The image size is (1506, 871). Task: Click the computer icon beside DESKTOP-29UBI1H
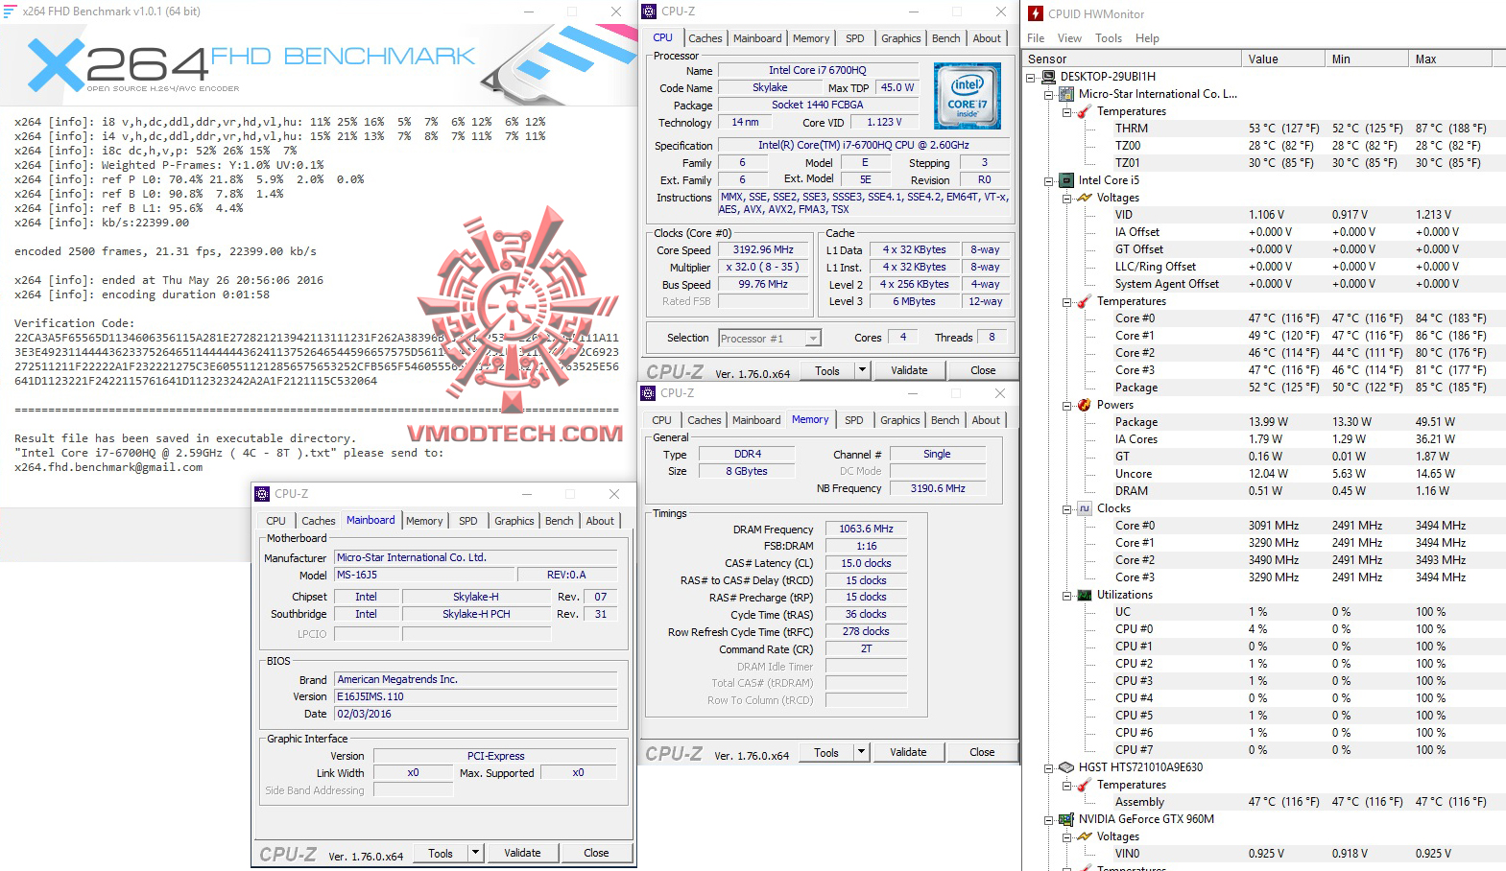(x=1047, y=77)
